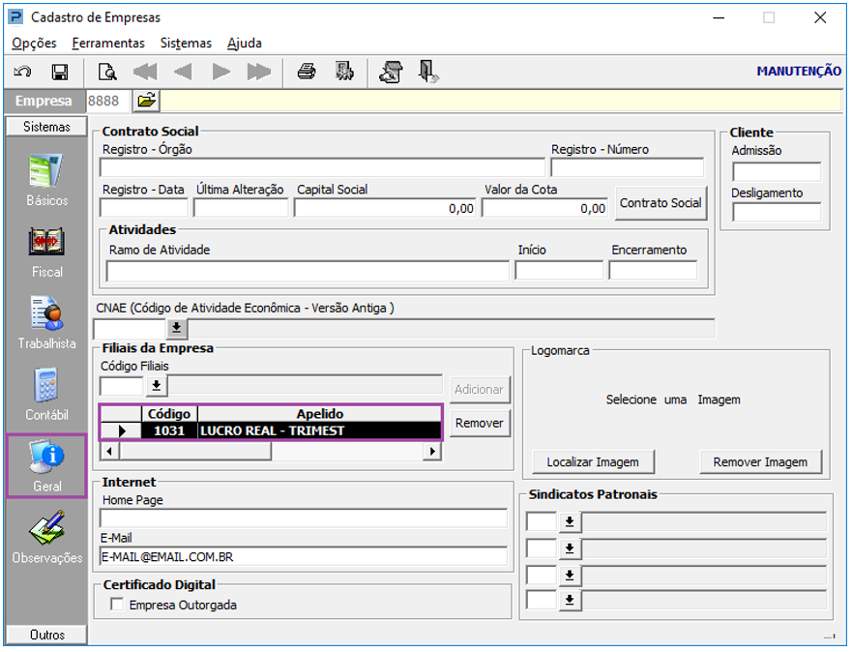Viewport: 852px width, 652px height.
Task: Open the Código Filiais lookup dropdown
Action: tap(157, 386)
